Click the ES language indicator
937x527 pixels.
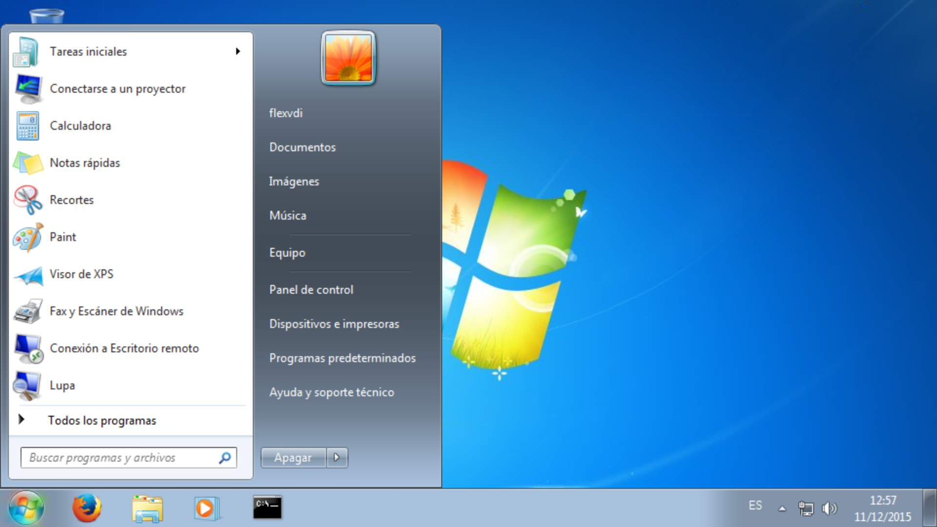[x=755, y=506]
